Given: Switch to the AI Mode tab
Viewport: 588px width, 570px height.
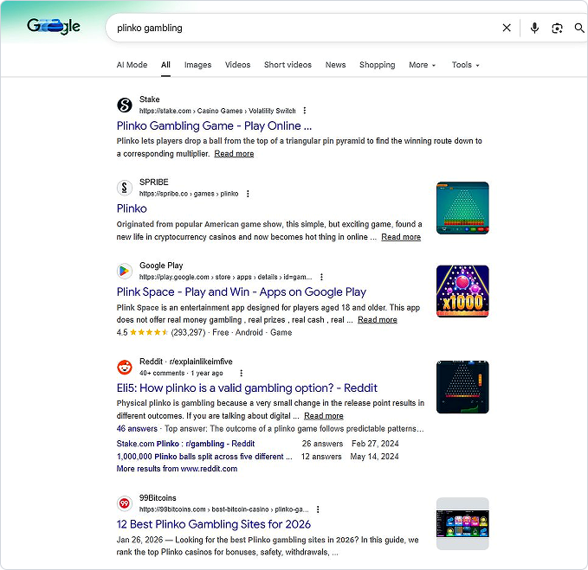Looking at the screenshot, I should 132,65.
